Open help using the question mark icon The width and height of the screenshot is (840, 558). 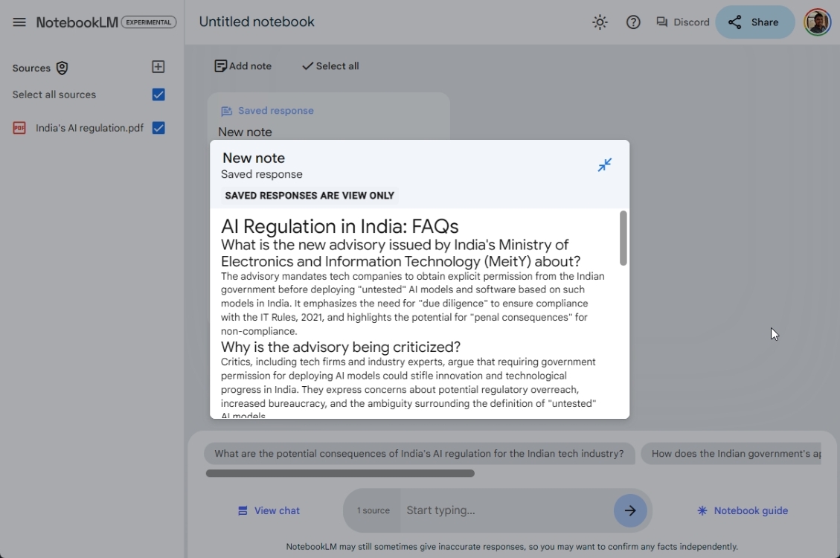[633, 22]
